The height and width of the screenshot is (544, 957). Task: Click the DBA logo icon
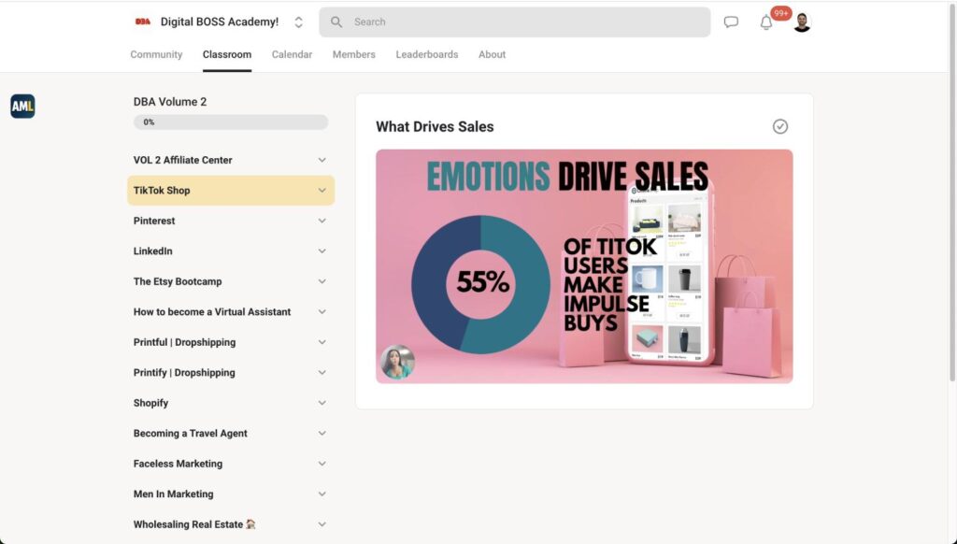pyautogui.click(x=143, y=22)
